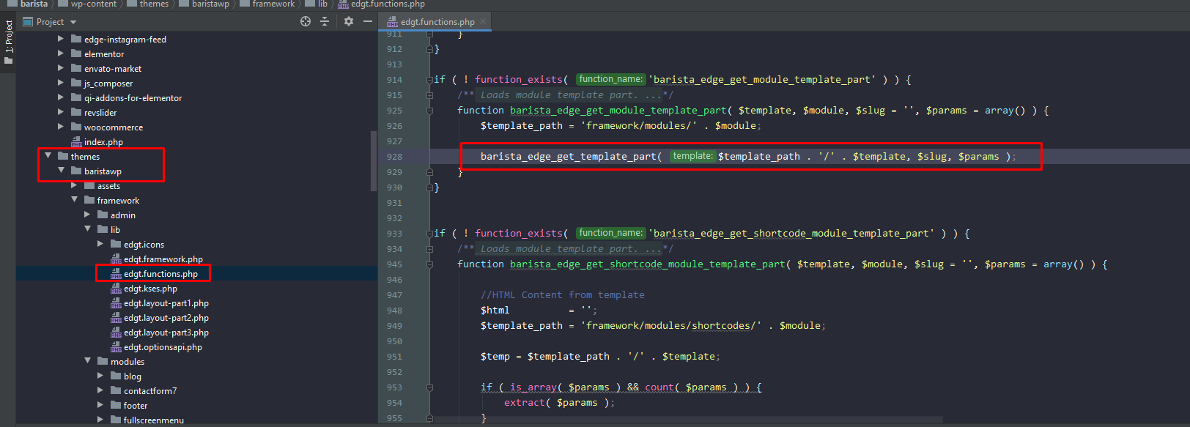The height and width of the screenshot is (427, 1190).
Task: Click the barista_edge_get_template_part call on line 928
Action: tap(568, 157)
